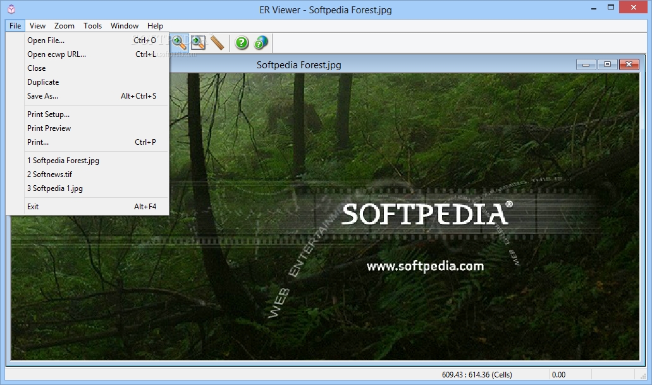Click the coordinates readout 609.43 : 614.36 (Cells)
The height and width of the screenshot is (385, 652).
(x=477, y=375)
